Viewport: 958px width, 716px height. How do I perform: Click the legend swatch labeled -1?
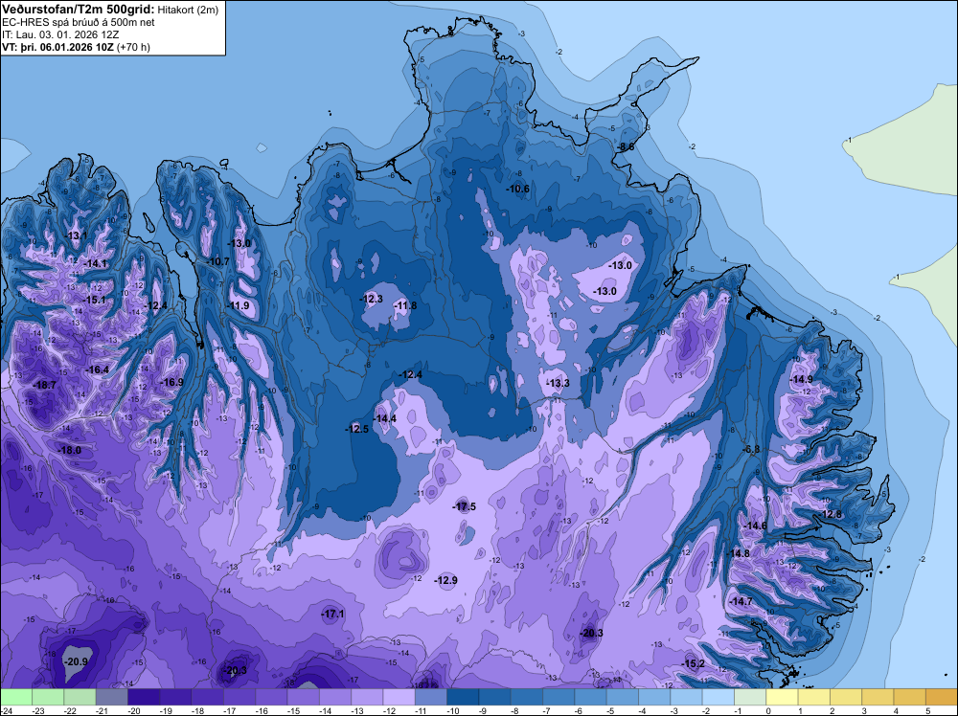750,697
